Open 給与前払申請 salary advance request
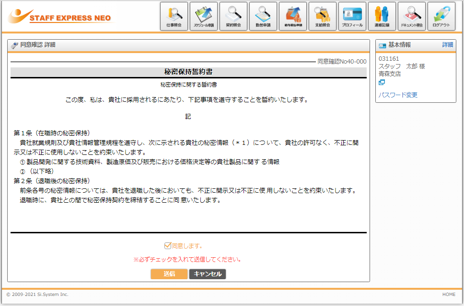 [x=293, y=16]
